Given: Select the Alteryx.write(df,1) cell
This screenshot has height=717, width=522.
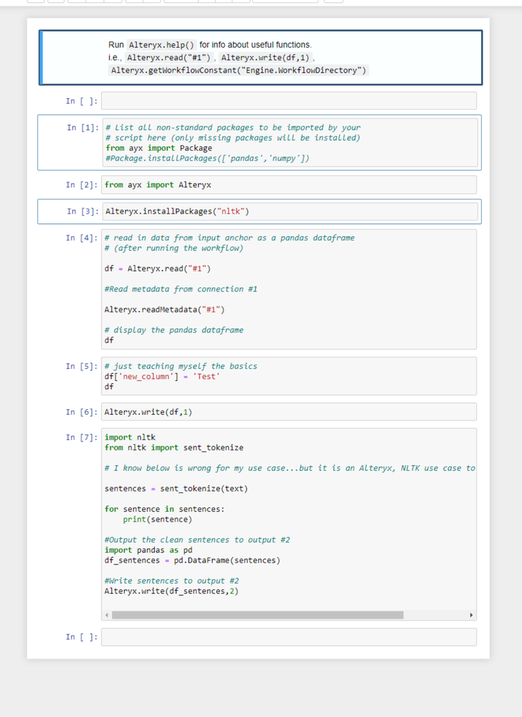Looking at the screenshot, I should point(287,411).
